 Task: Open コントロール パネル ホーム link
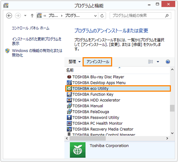pos(31,28)
